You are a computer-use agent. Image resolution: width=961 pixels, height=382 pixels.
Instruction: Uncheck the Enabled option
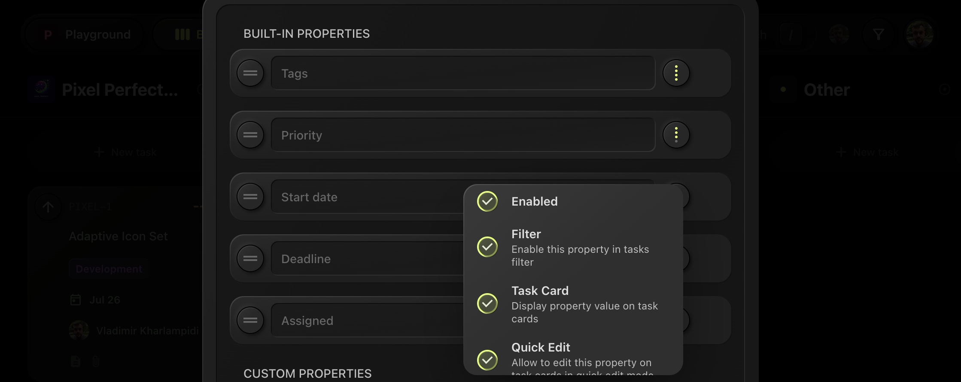487,201
